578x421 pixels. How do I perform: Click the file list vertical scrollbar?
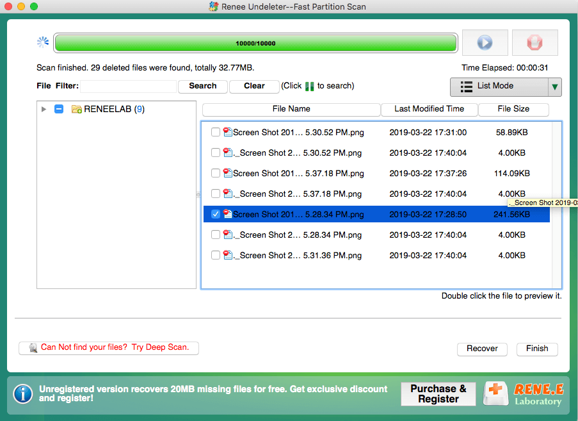(556, 205)
